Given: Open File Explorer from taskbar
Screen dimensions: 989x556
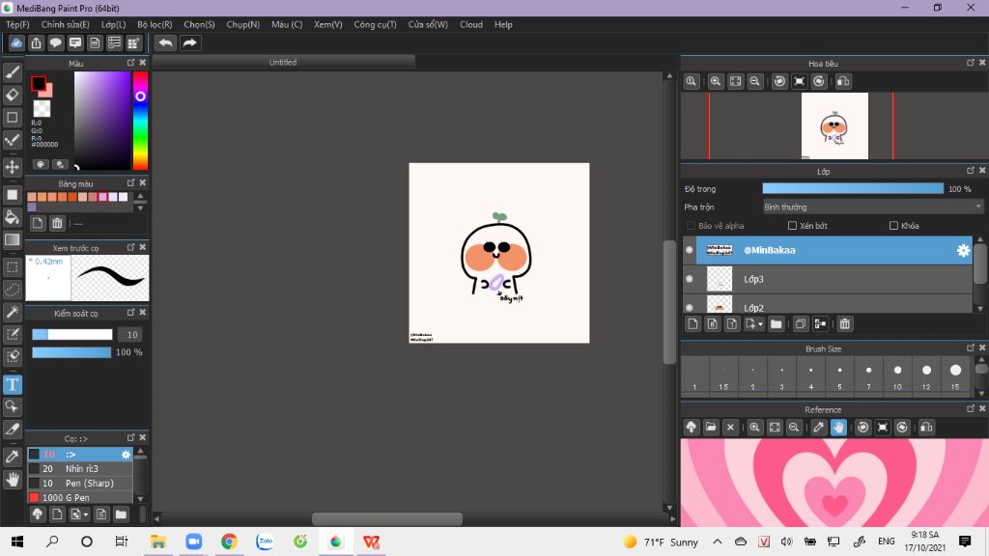Looking at the screenshot, I should pyautogui.click(x=157, y=542).
